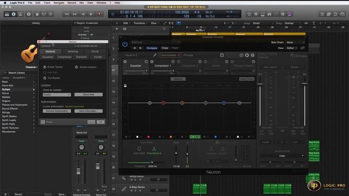The image size is (349, 196).
Task: Click the Forward transport button
Action: [75, 14]
